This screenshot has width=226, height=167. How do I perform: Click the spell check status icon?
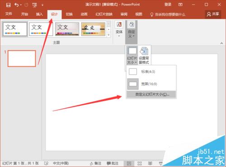(x=46, y=163)
